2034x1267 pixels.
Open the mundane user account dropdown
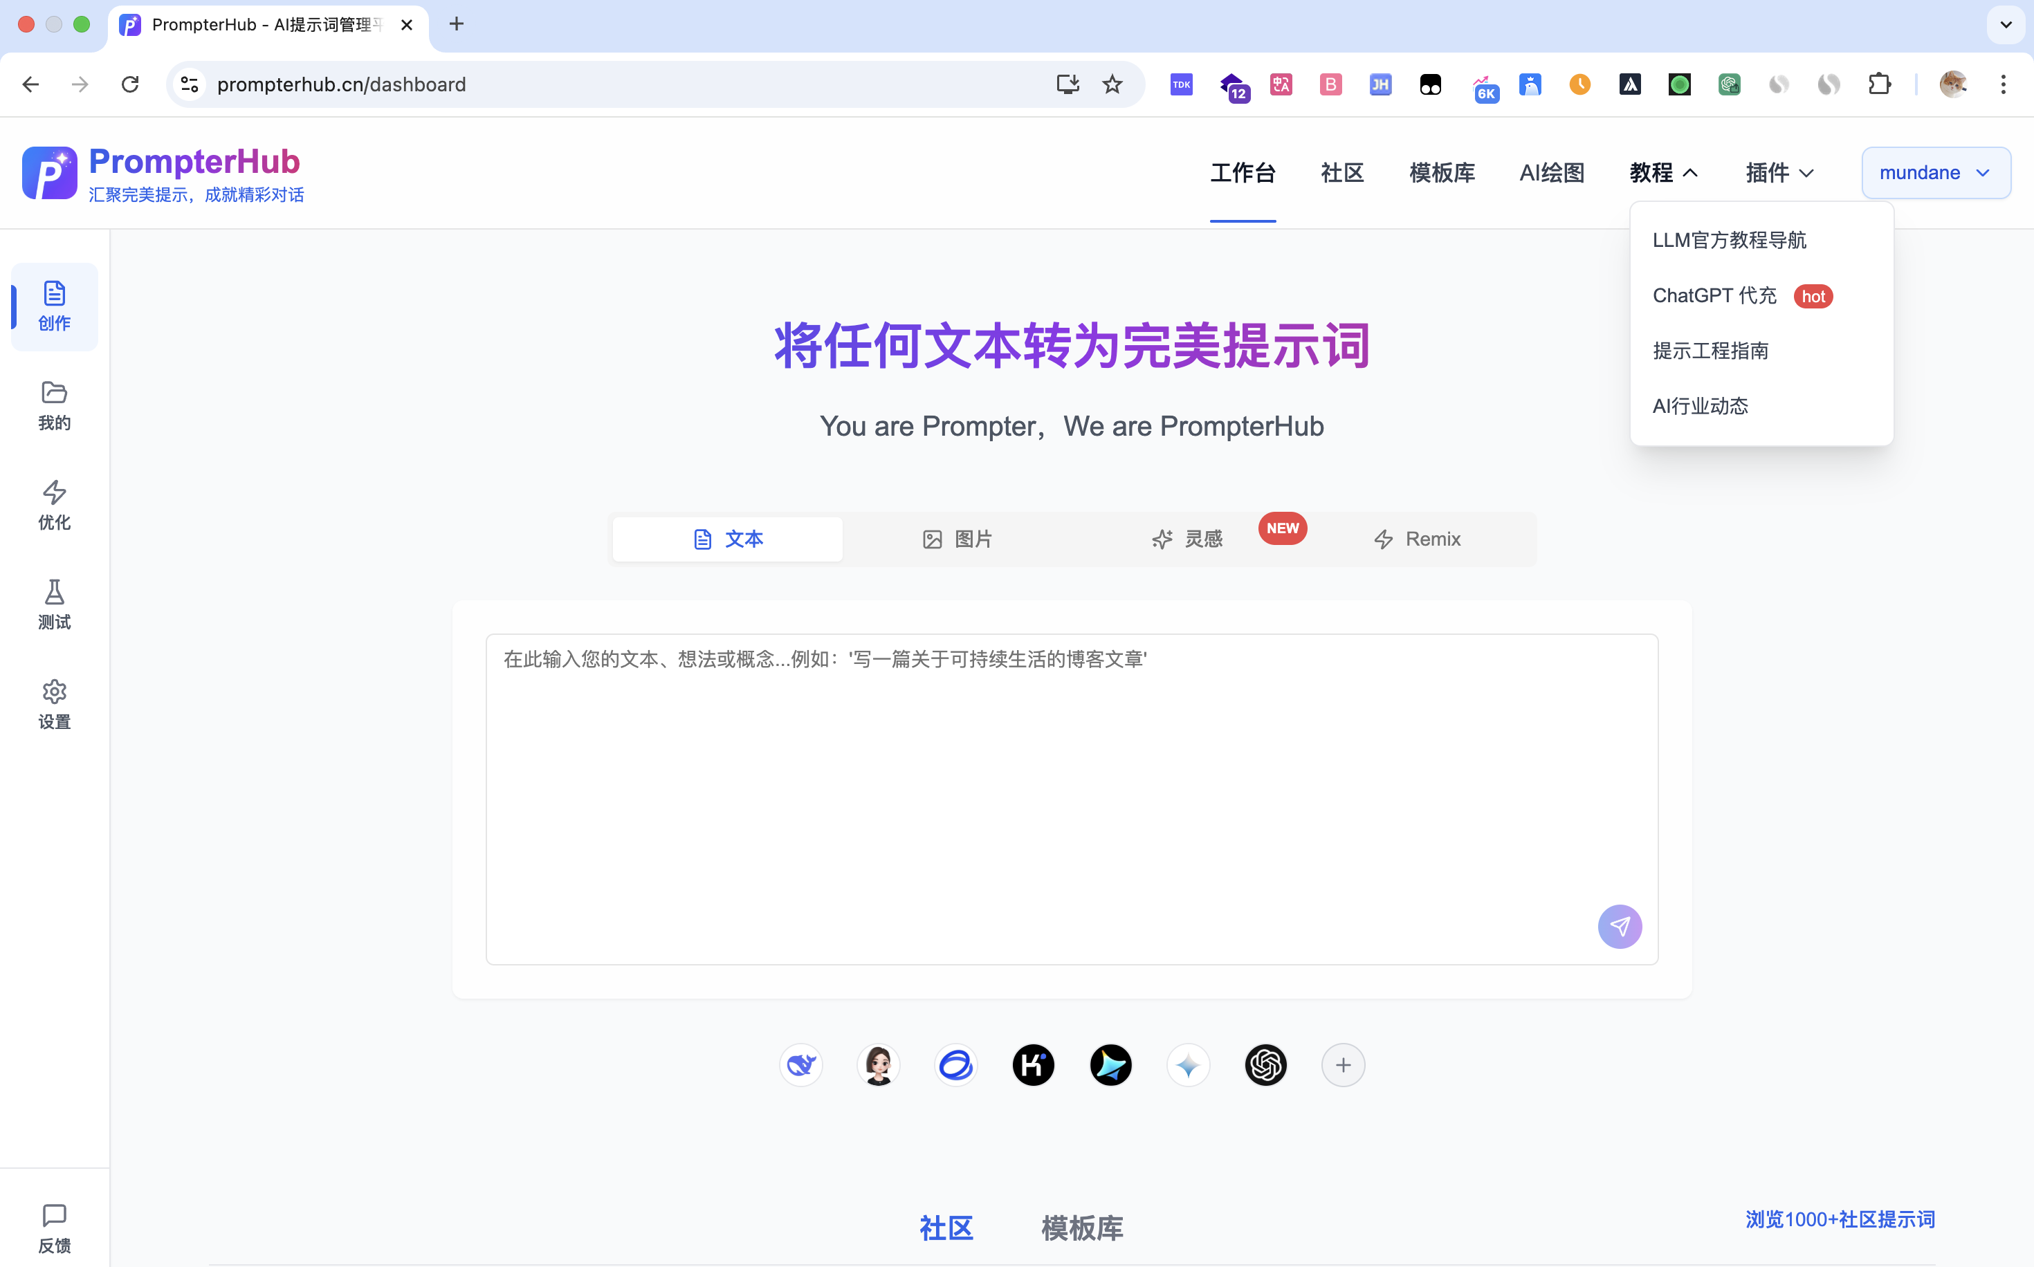pos(1934,173)
